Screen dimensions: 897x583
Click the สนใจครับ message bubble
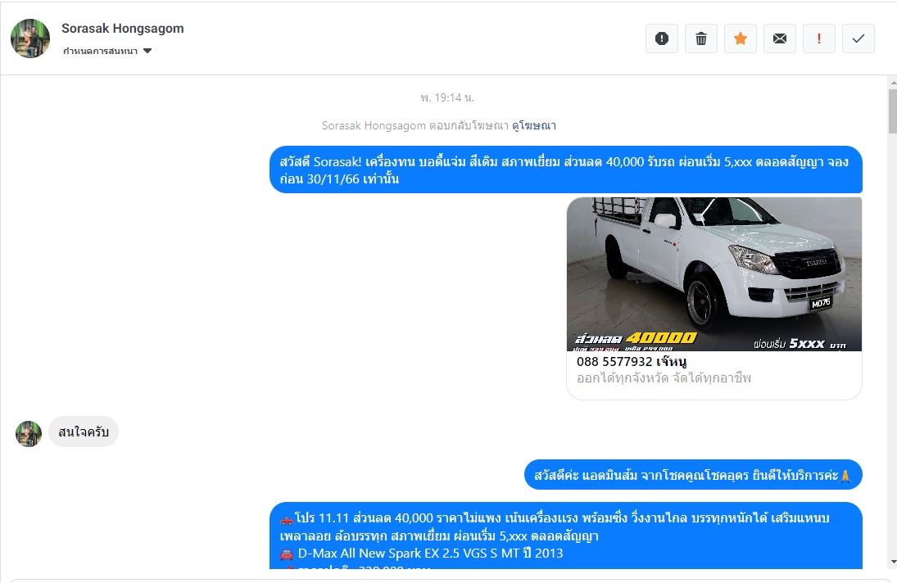[84, 432]
